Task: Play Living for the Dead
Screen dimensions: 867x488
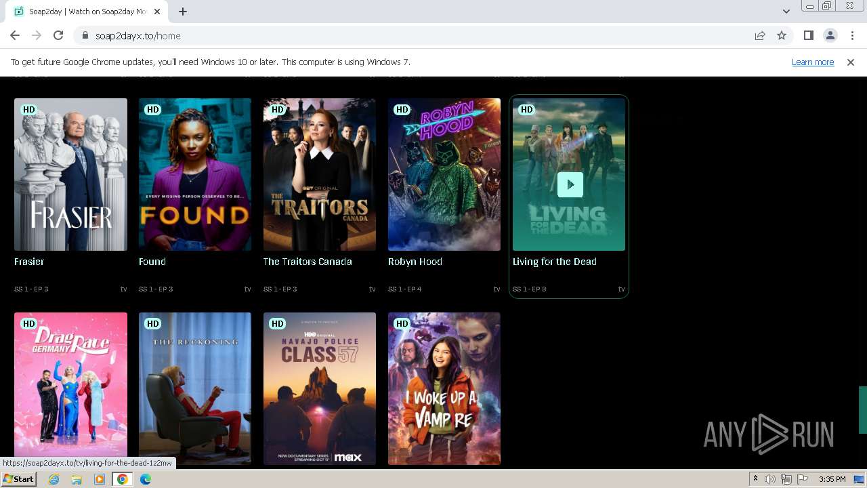Action: pyautogui.click(x=570, y=184)
